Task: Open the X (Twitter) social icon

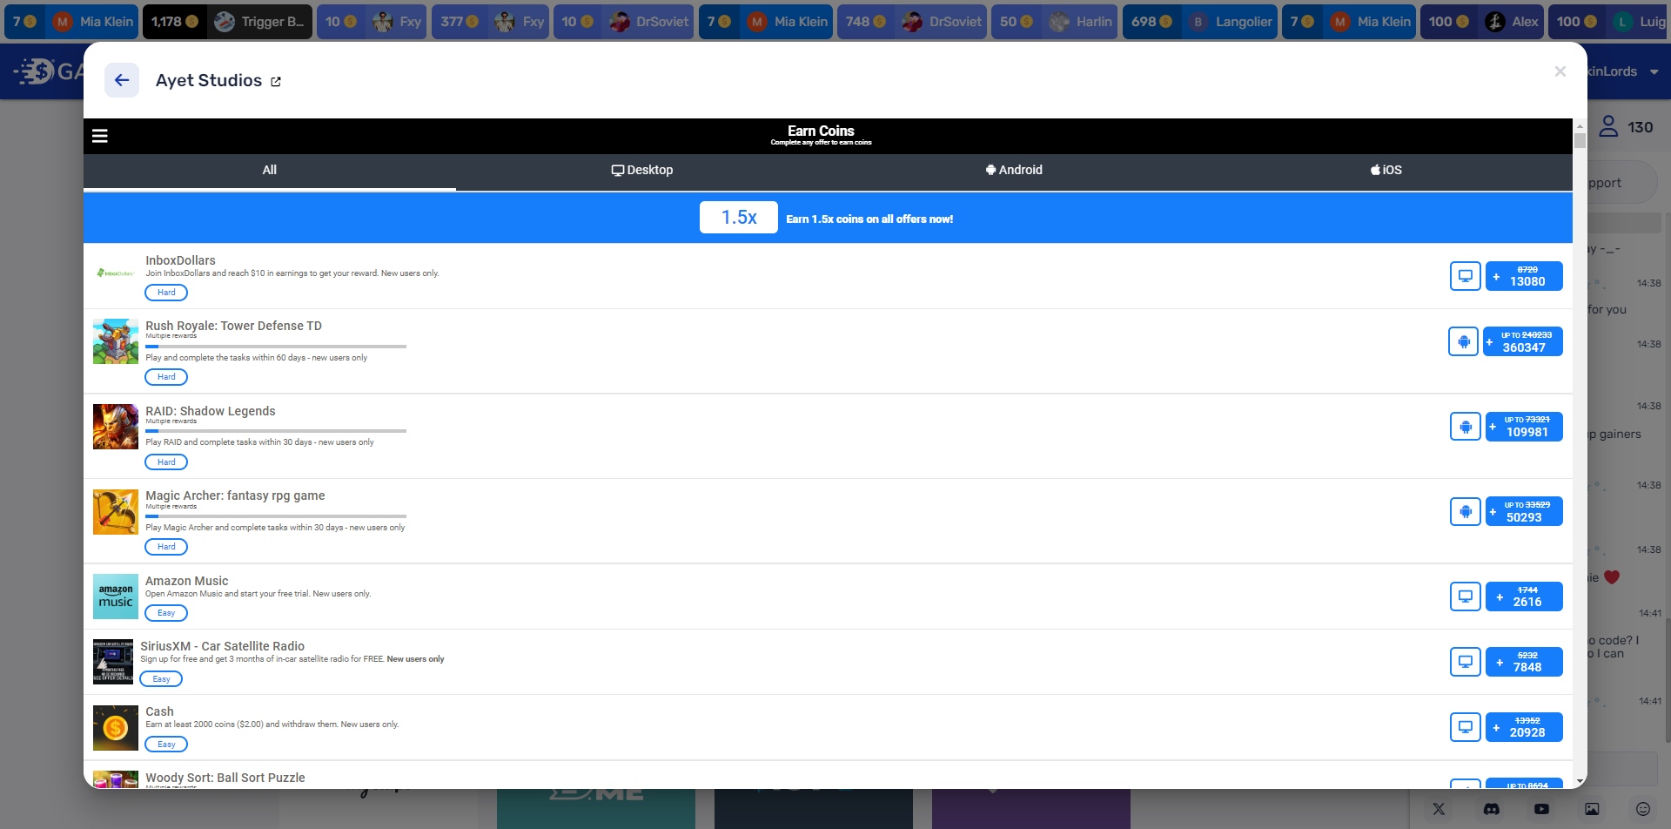Action: [1439, 809]
